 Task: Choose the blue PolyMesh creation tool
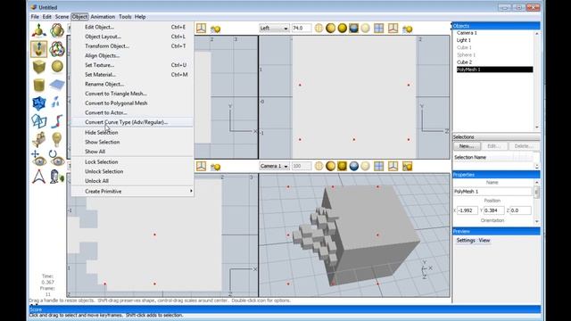pyautogui.click(x=39, y=103)
